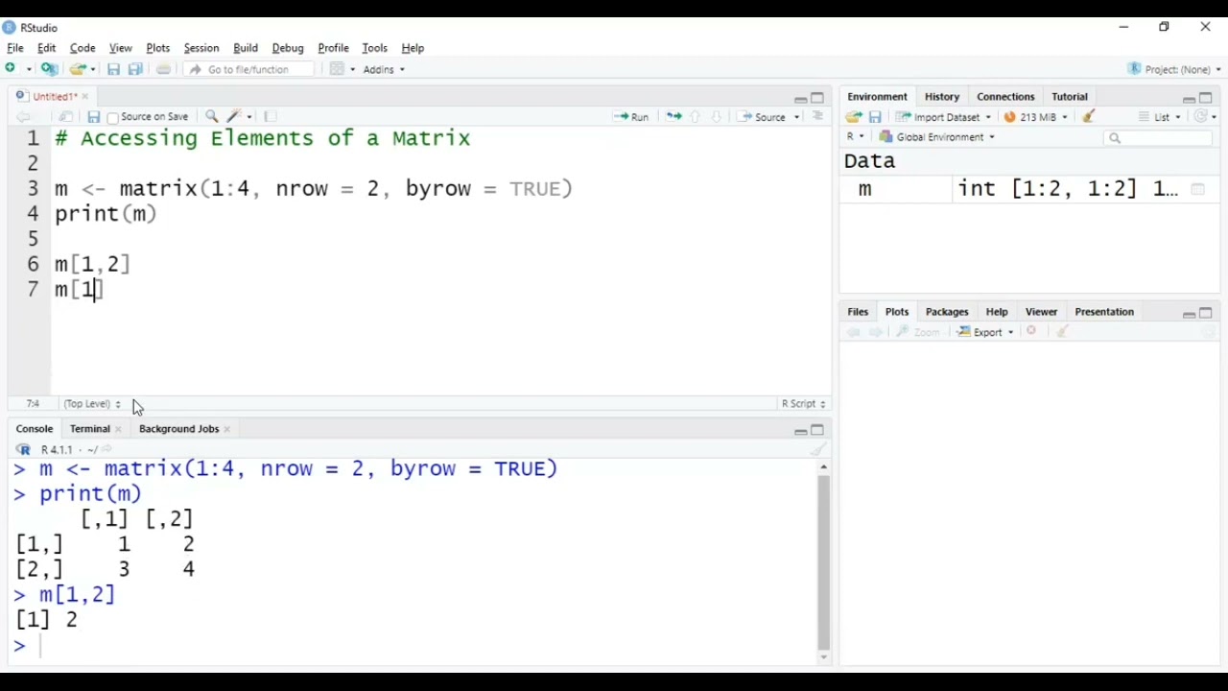Open the (Top Level) scope selector
Image resolution: width=1228 pixels, height=691 pixels.
click(92, 404)
